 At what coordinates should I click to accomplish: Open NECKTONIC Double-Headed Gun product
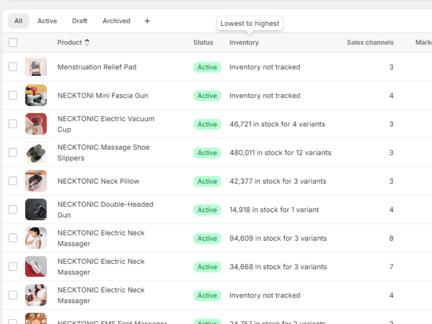[x=105, y=210]
